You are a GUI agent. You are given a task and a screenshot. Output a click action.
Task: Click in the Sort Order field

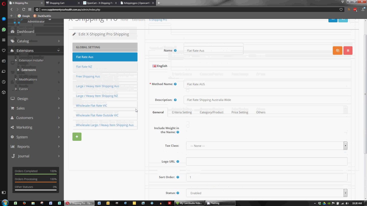(267, 177)
